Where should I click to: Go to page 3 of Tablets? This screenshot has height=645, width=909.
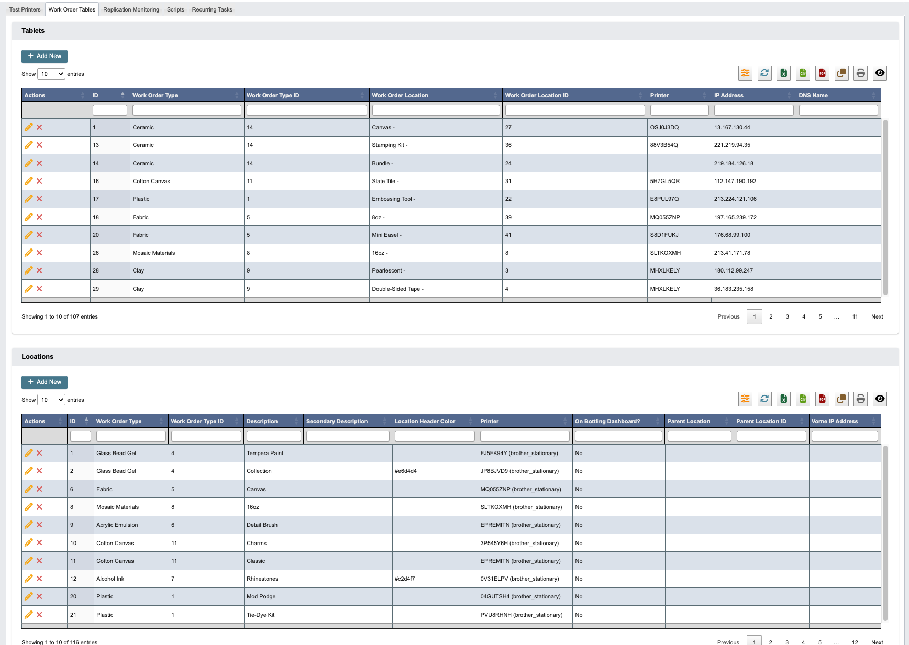[x=787, y=316]
